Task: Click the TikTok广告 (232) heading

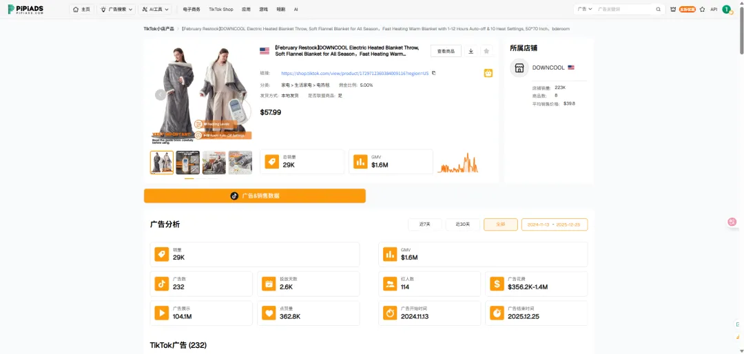Action: tap(178, 345)
